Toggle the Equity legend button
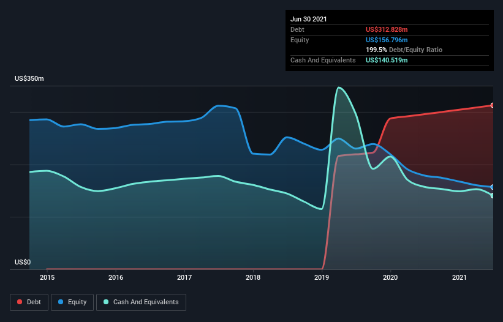 pos(72,302)
